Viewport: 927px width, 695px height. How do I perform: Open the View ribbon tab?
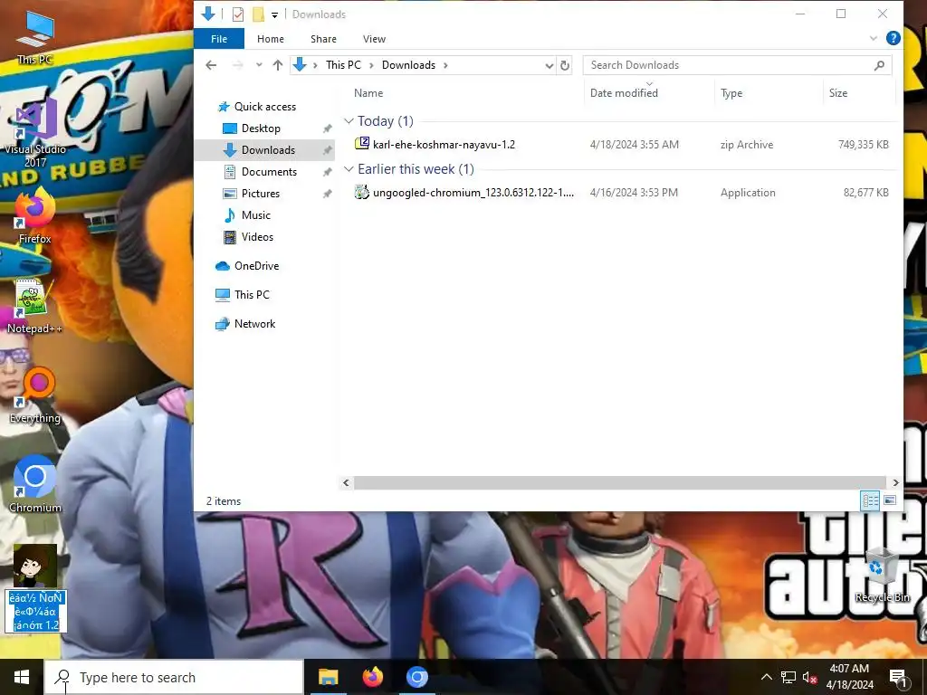point(374,39)
